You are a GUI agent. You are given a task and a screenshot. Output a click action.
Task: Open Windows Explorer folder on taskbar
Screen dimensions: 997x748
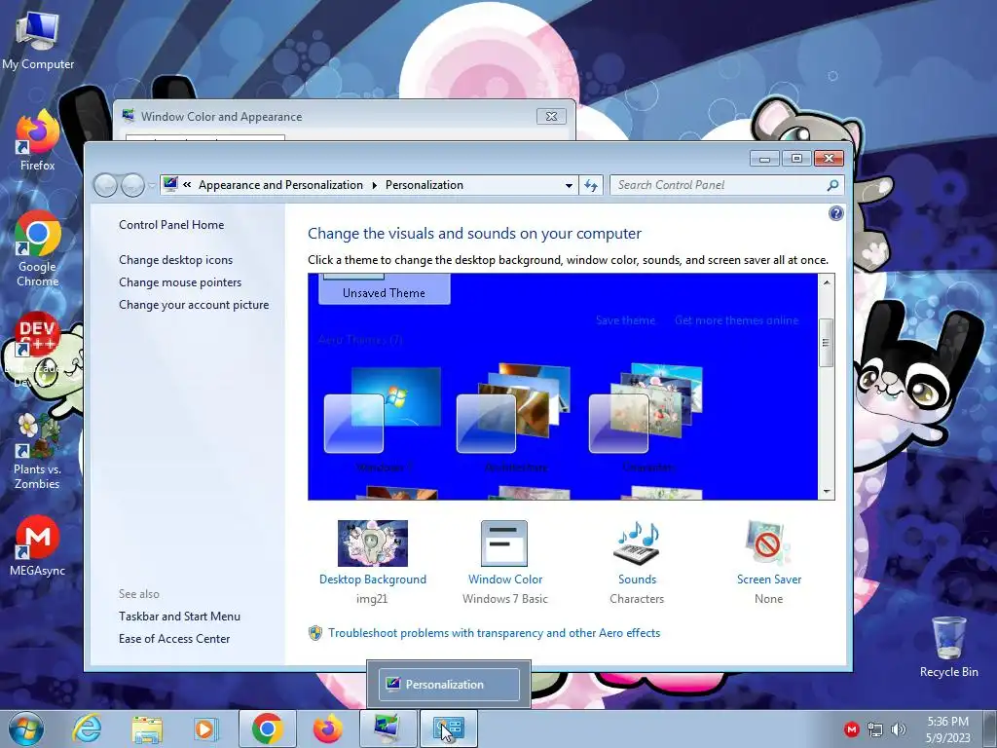(x=146, y=729)
